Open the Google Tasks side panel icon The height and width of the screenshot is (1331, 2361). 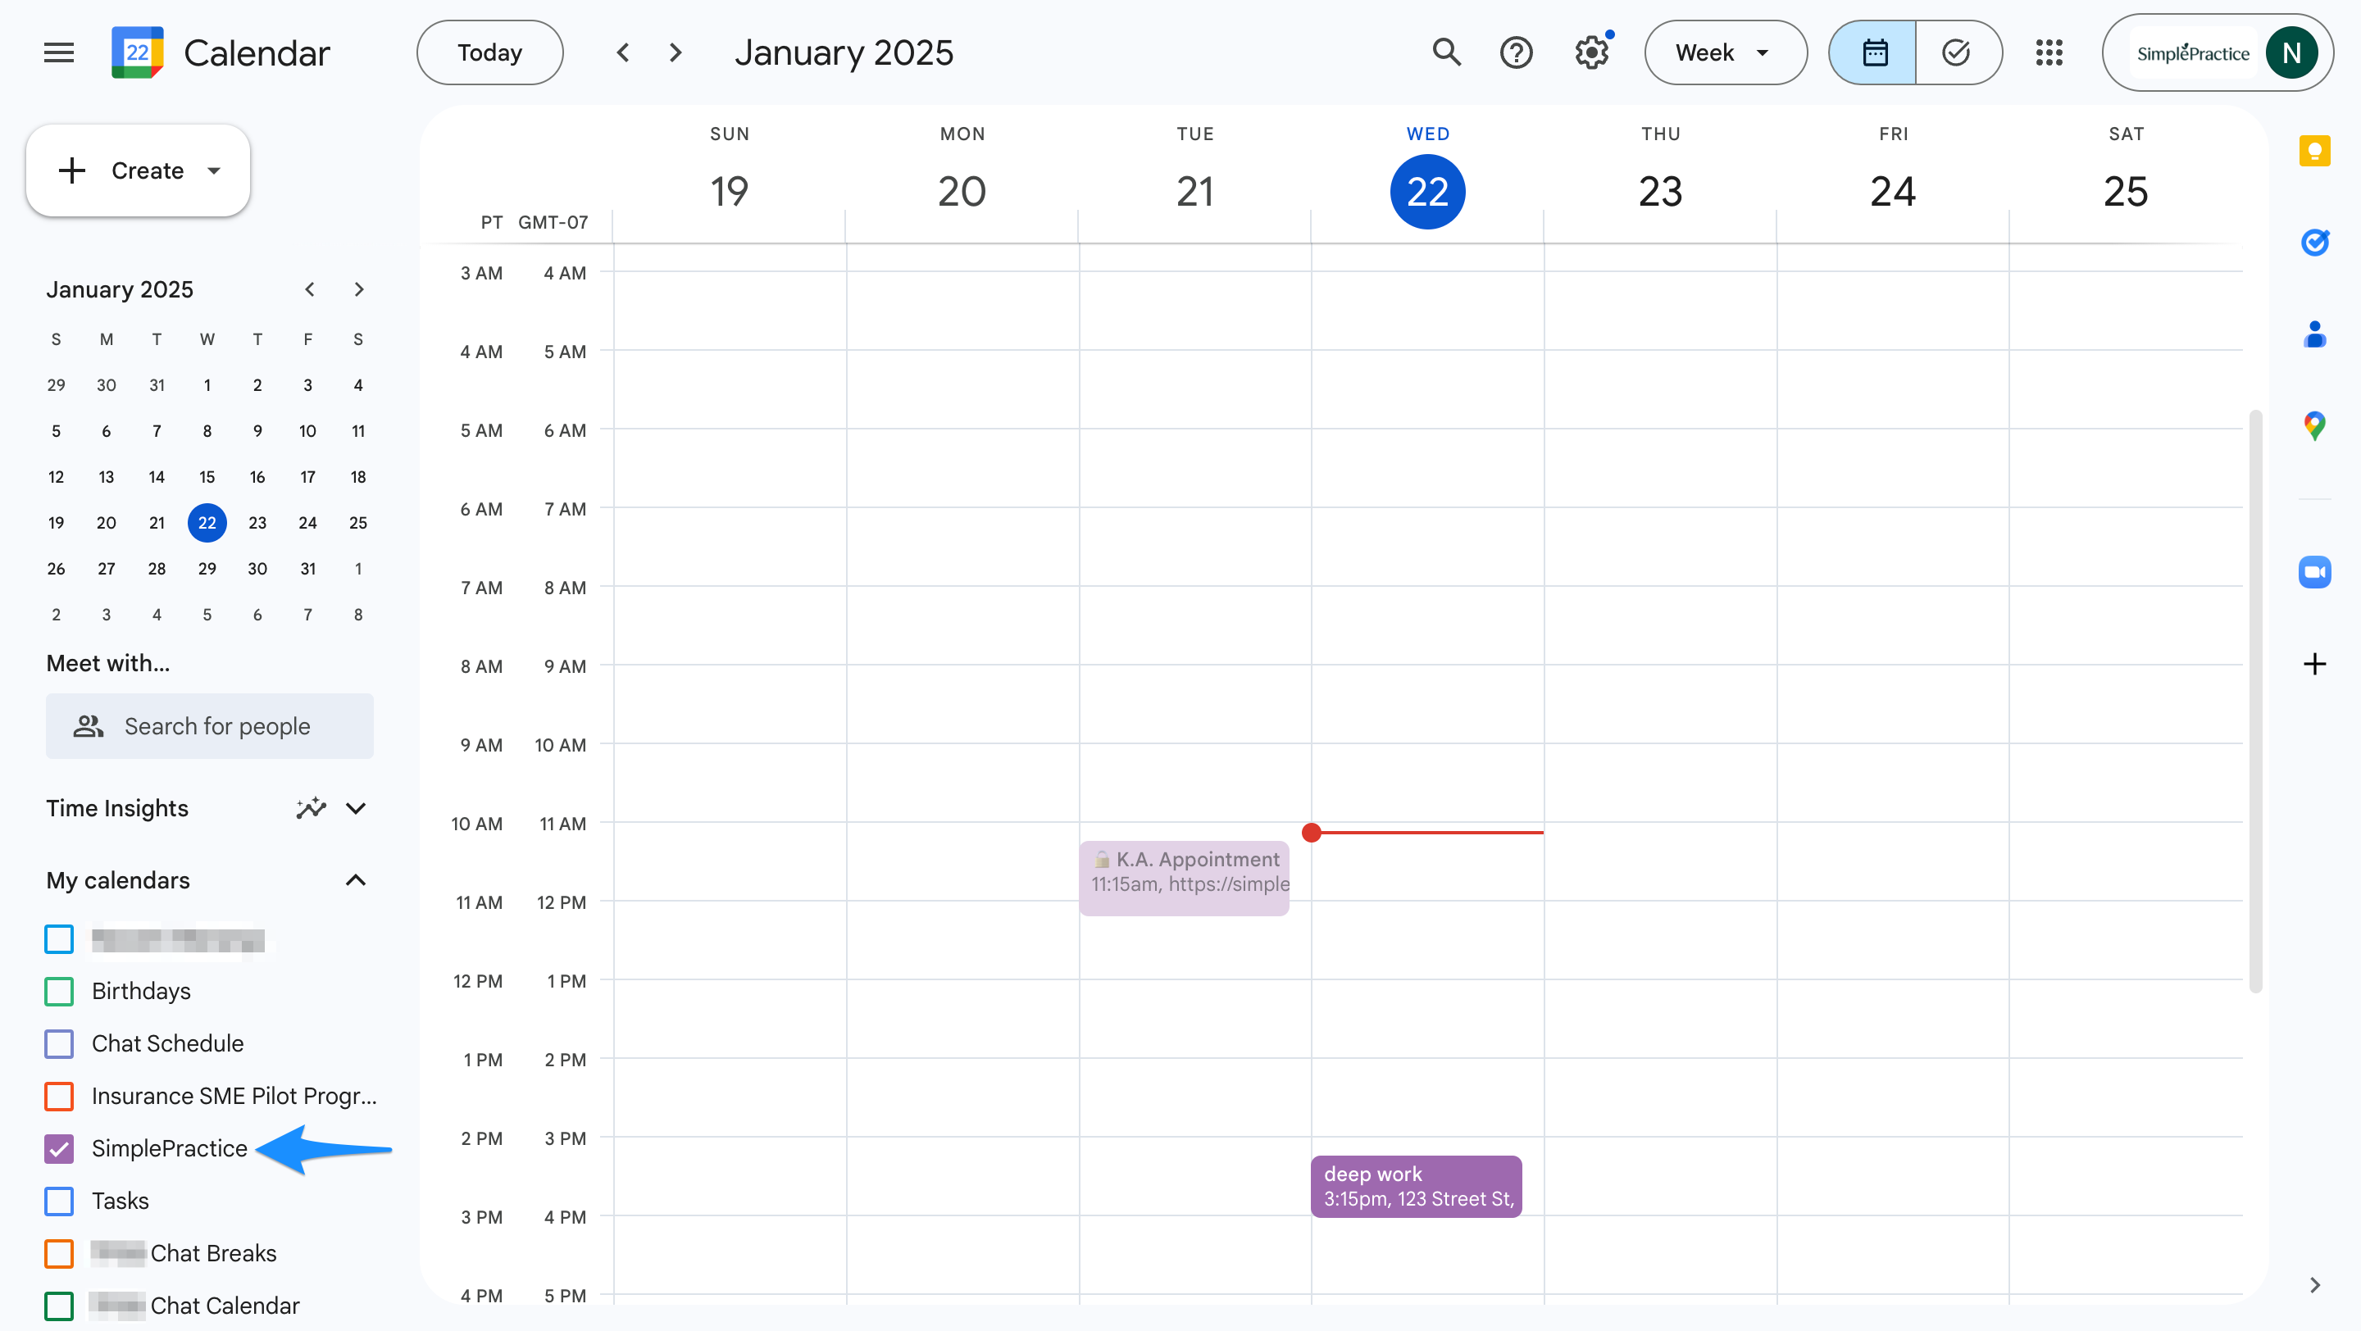(x=2314, y=242)
